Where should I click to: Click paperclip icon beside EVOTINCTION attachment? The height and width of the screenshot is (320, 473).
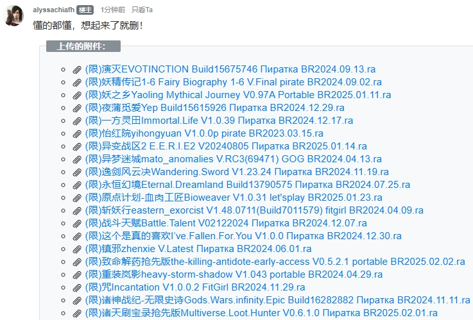[77, 70]
